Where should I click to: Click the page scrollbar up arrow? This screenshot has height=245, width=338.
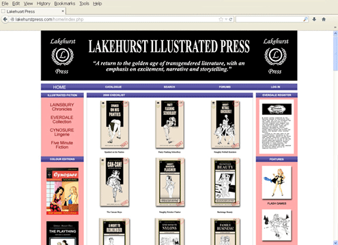point(335,33)
